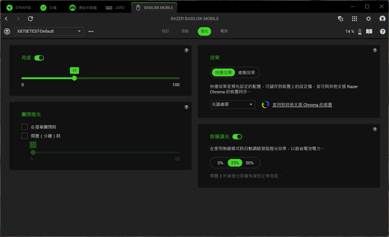
Task: Refresh the page with the reload icon
Action: pos(30,18)
